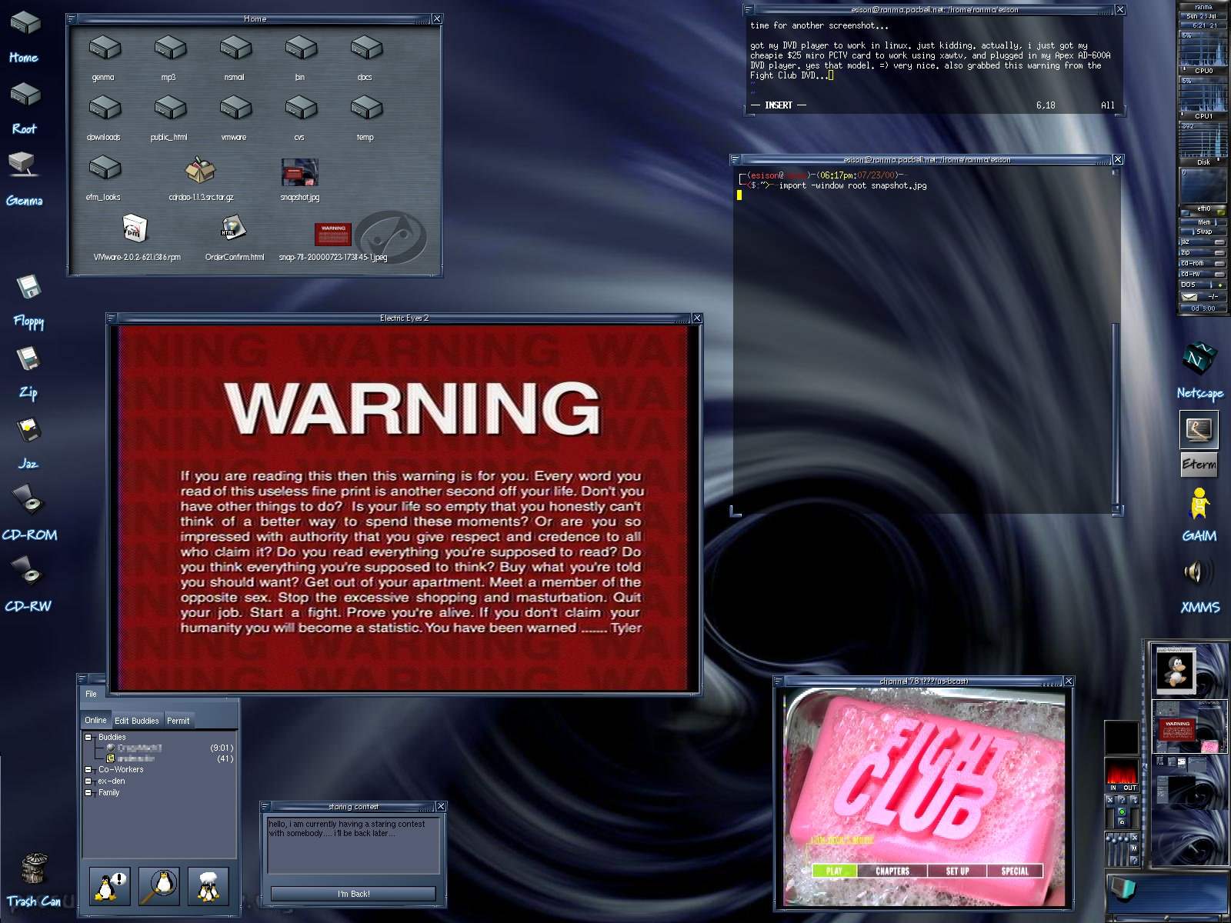The width and height of the screenshot is (1231, 923).
Task: Select buddy idle (9:01) in buddy list
Action: (169, 748)
